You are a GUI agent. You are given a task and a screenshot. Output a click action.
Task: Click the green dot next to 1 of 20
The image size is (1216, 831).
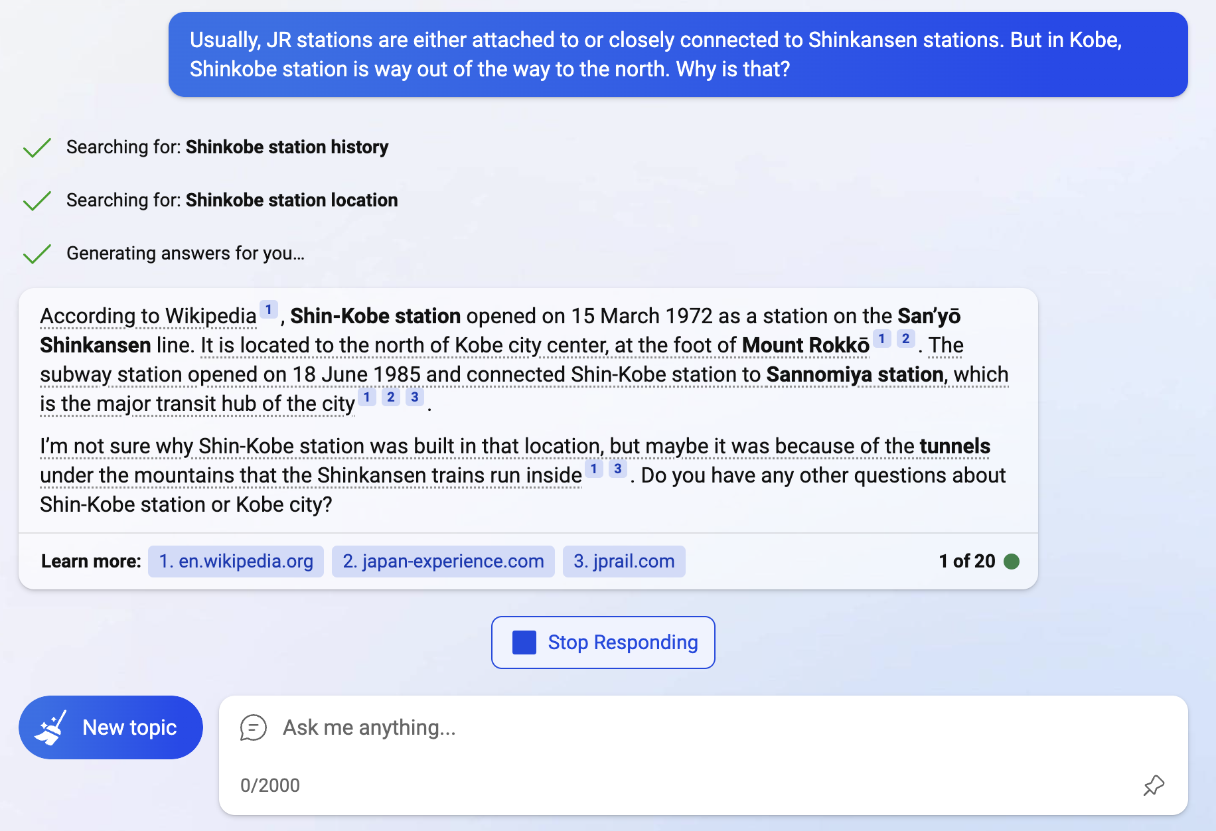click(1012, 562)
